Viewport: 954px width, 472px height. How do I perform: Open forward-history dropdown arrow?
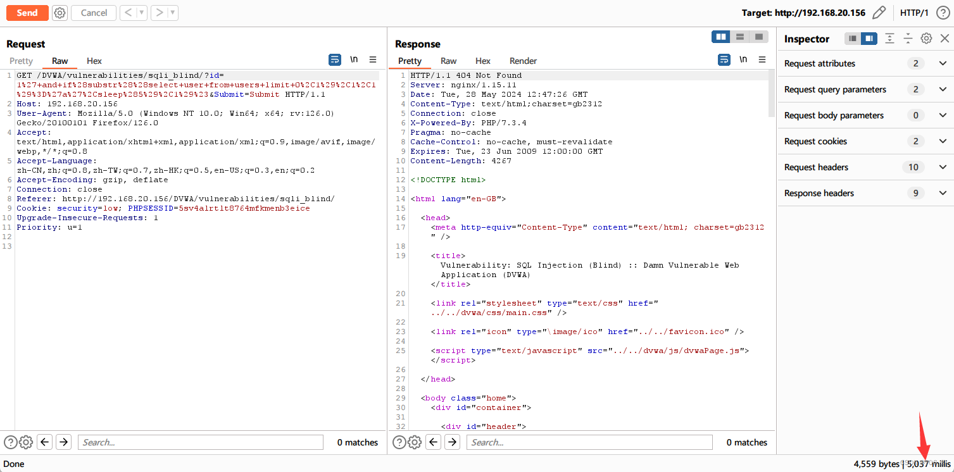pos(173,13)
